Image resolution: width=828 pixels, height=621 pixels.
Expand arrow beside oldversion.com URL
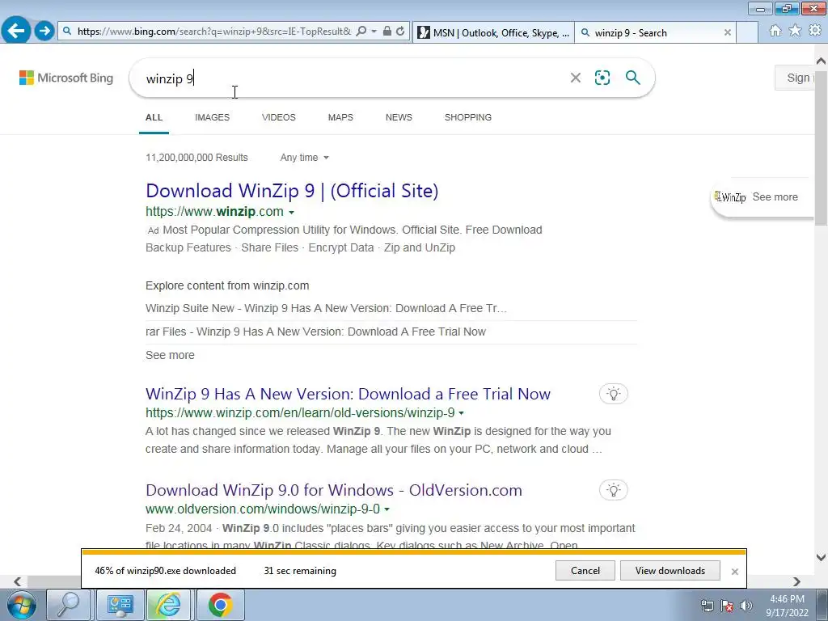387,509
